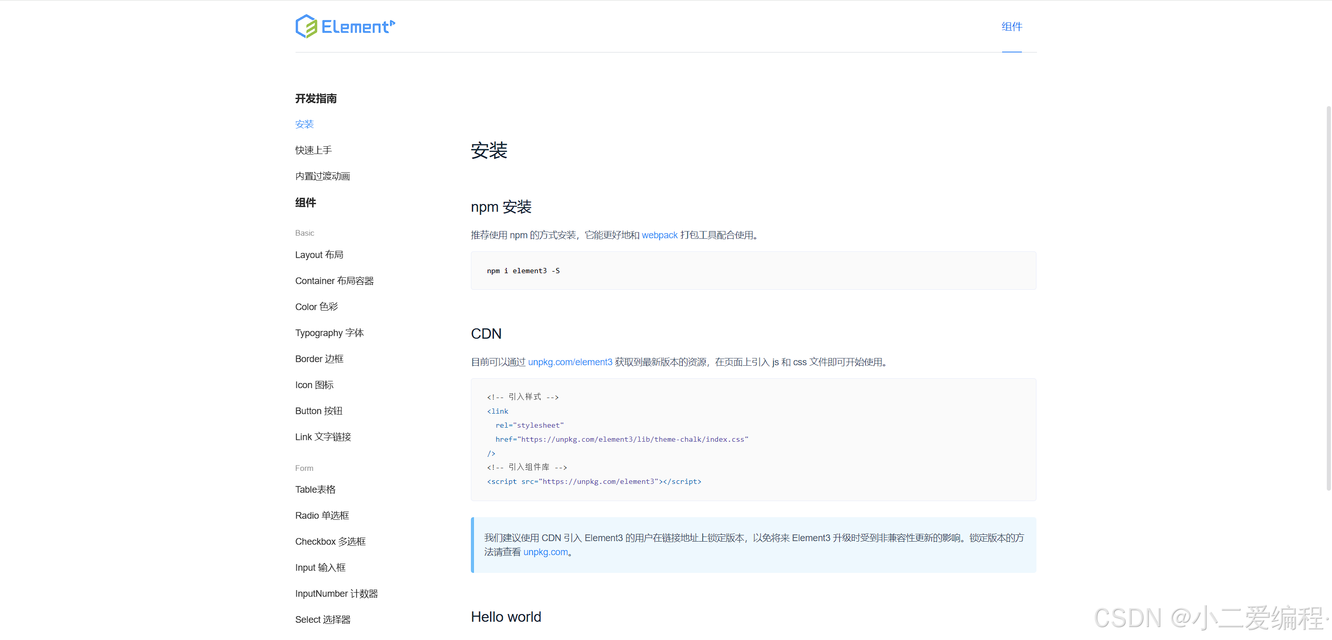Open Table表格 component page
This screenshot has width=1332, height=640.
pos(315,490)
